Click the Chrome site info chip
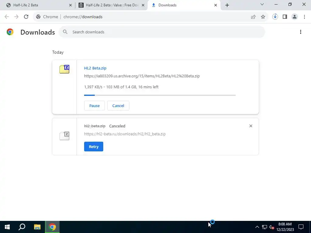The height and width of the screenshot is (233, 311). 47,17
